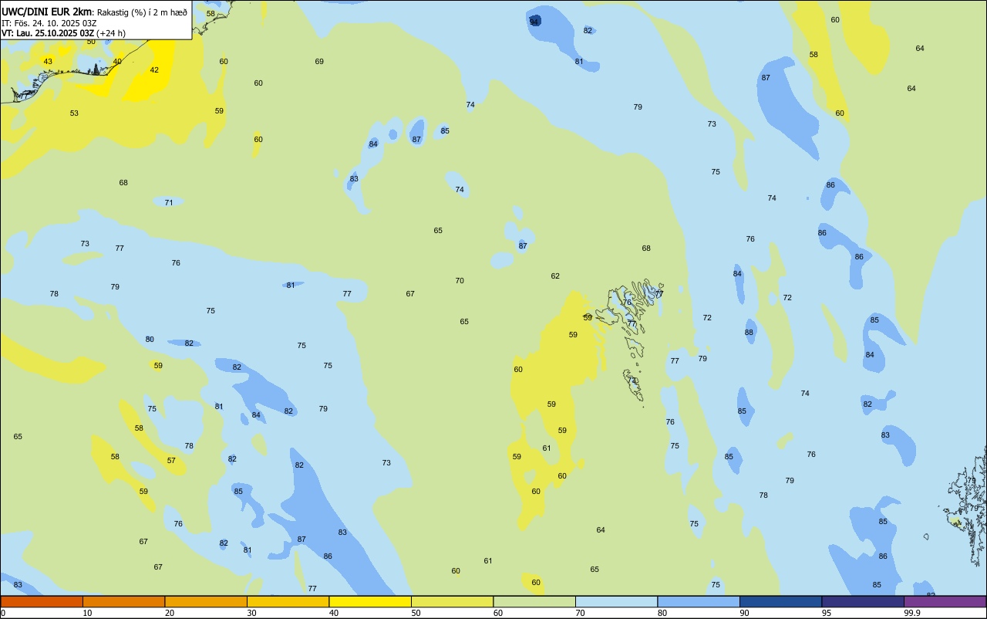
Task: Click the 57 humidity value
Action: (171, 461)
